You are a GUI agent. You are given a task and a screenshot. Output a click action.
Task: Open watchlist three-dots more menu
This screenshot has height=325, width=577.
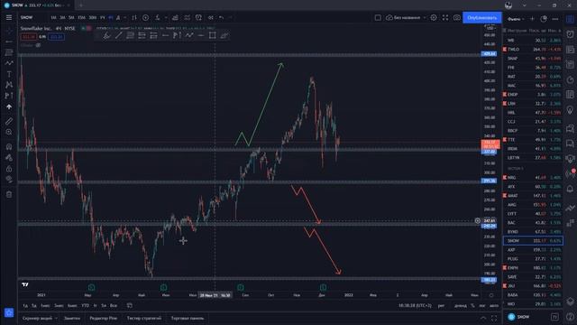555,19
